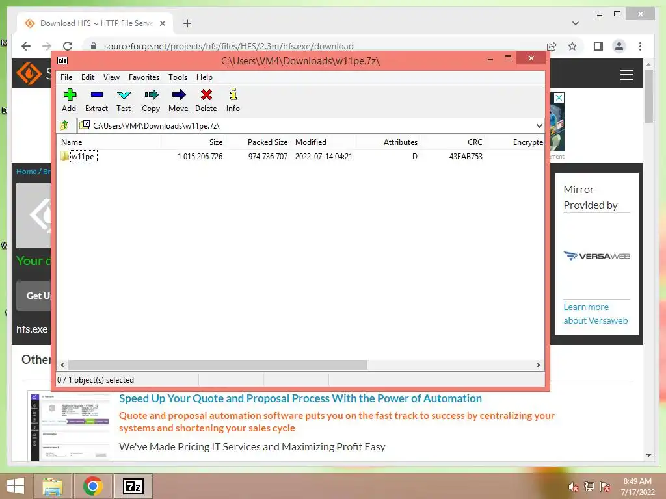
Task: Bookmark this page with star icon
Action: point(572,46)
